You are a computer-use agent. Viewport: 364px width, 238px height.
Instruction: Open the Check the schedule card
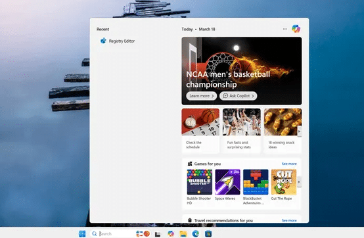200,131
